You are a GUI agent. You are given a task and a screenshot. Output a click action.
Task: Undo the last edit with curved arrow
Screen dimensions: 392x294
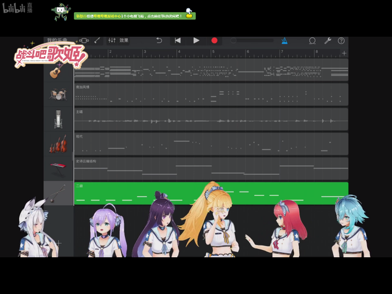[x=159, y=40]
